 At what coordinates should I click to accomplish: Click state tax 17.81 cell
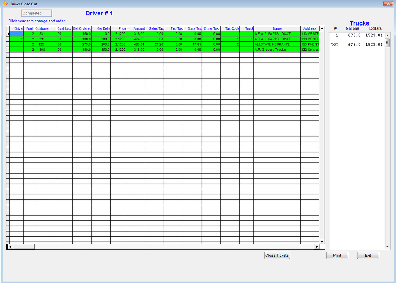[193, 44]
